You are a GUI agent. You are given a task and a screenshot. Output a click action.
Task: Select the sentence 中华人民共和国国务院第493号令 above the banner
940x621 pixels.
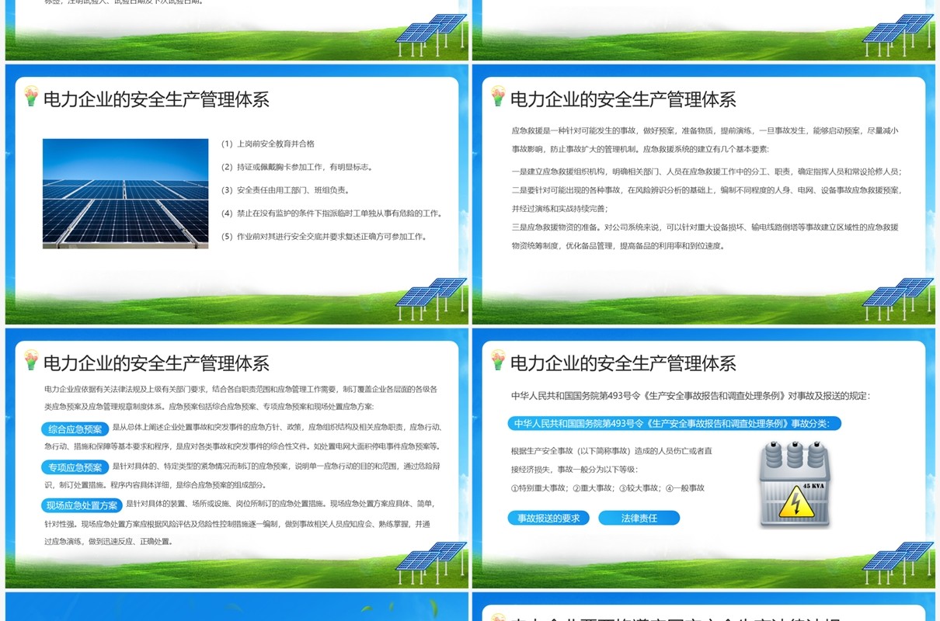pyautogui.click(x=691, y=396)
